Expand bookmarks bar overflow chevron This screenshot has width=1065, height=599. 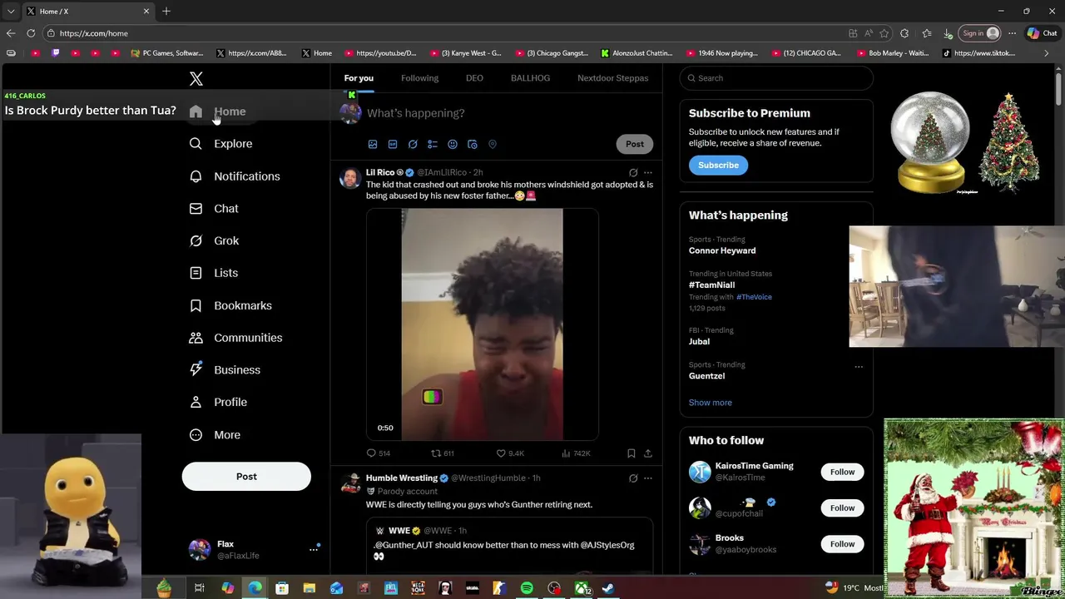[1047, 53]
